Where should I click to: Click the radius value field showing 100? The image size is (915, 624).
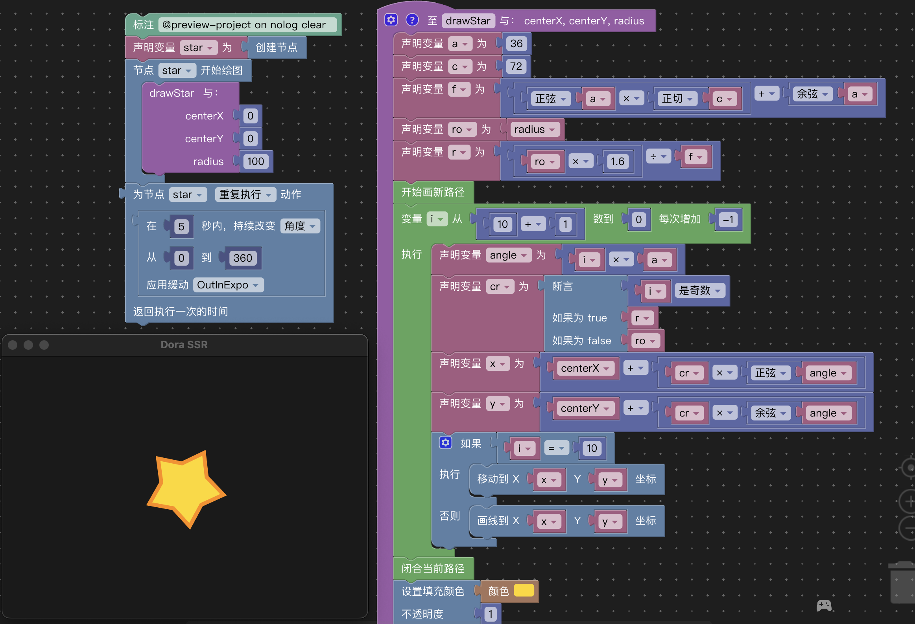click(x=256, y=162)
